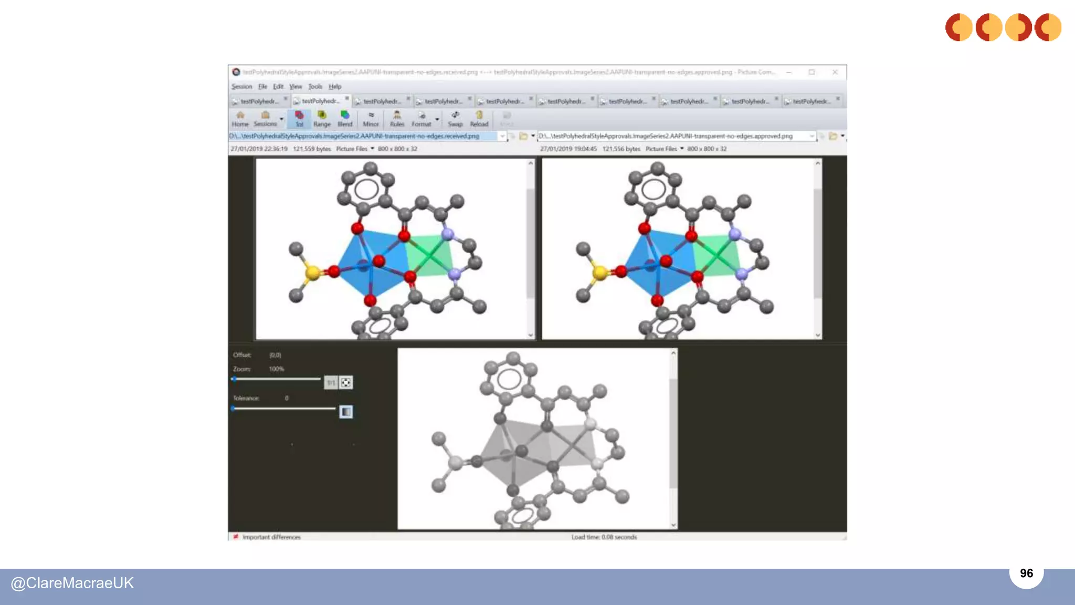Click the Rules toolbar icon
The width and height of the screenshot is (1075, 605).
point(397,119)
